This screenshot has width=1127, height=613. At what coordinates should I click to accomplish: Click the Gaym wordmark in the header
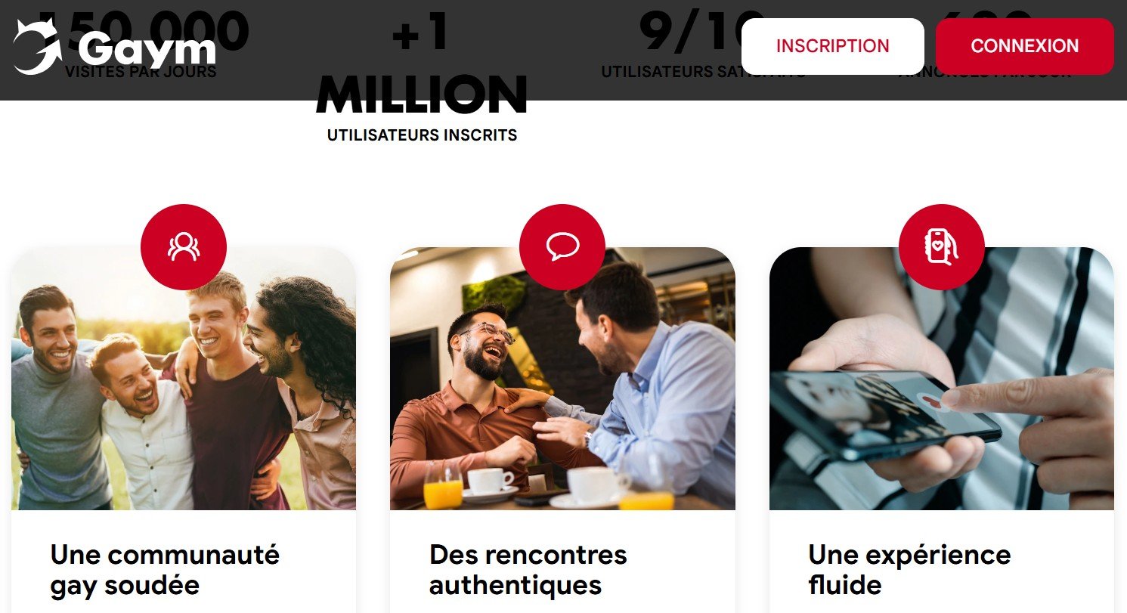click(x=147, y=50)
